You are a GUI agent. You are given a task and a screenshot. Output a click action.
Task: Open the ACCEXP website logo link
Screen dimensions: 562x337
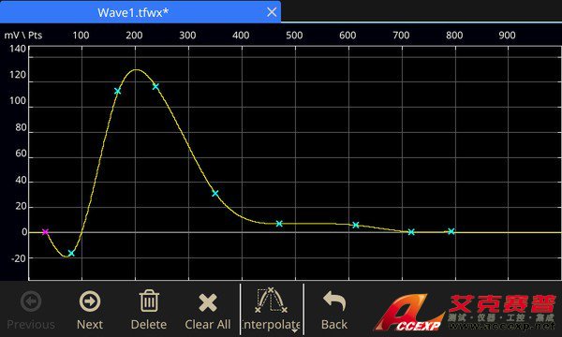(465, 313)
